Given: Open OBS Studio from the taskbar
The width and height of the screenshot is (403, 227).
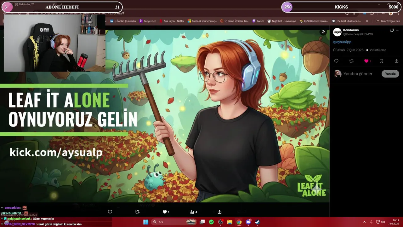Looking at the screenshot, I should [x=220, y=222].
